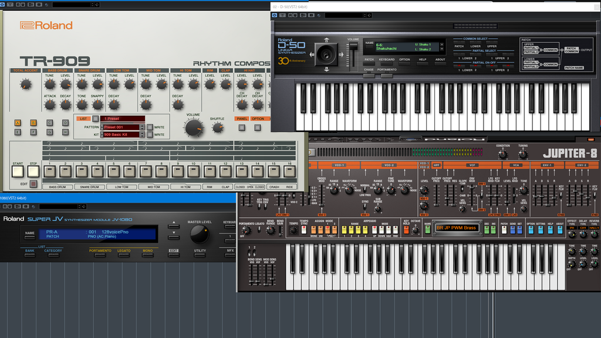Click the TR-909 PANEL button
The width and height of the screenshot is (601, 338).
(241, 127)
